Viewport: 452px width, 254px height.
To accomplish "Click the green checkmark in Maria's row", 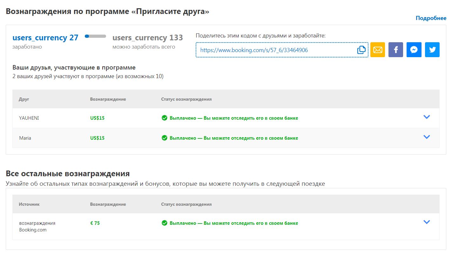I will tap(165, 138).
